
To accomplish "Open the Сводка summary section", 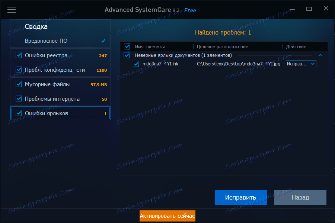I will [x=60, y=26].
